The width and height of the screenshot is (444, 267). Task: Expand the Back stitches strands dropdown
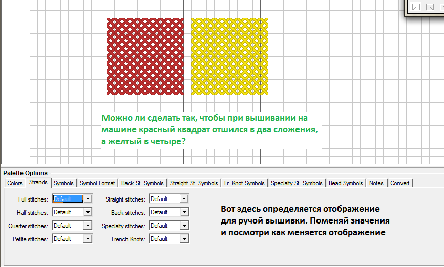click(184, 212)
